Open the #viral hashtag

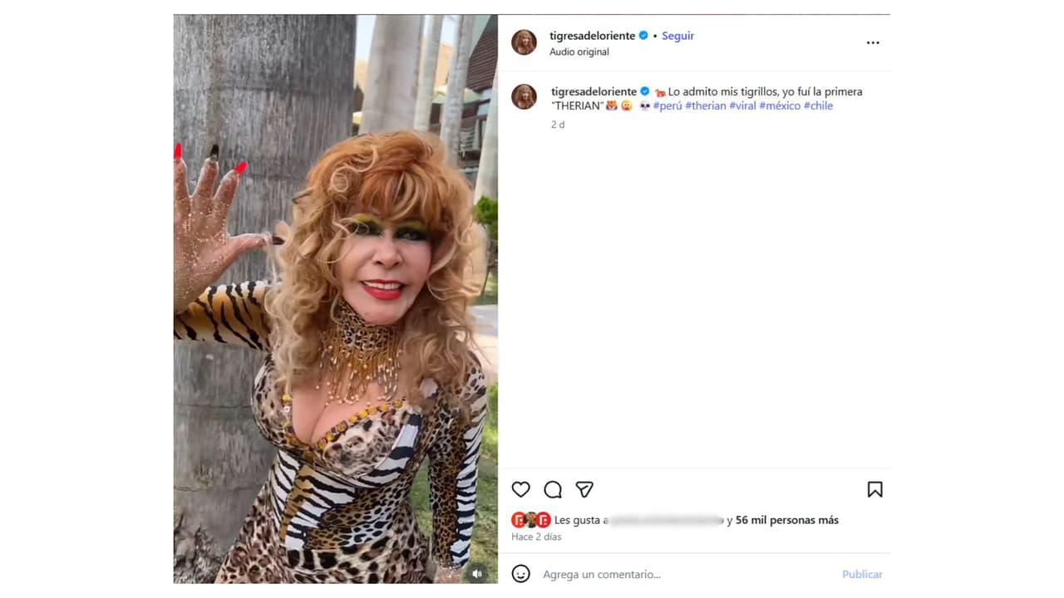(742, 105)
